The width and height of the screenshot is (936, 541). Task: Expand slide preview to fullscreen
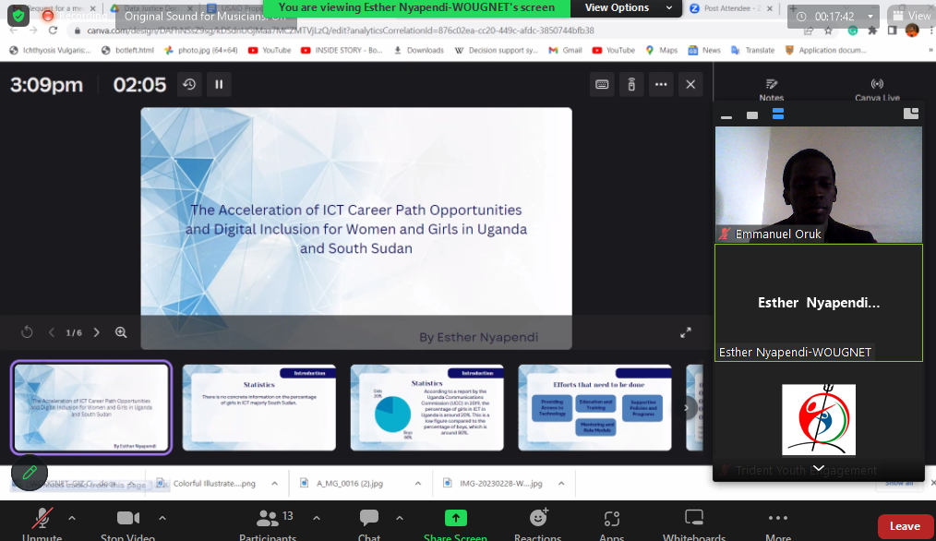click(x=686, y=332)
